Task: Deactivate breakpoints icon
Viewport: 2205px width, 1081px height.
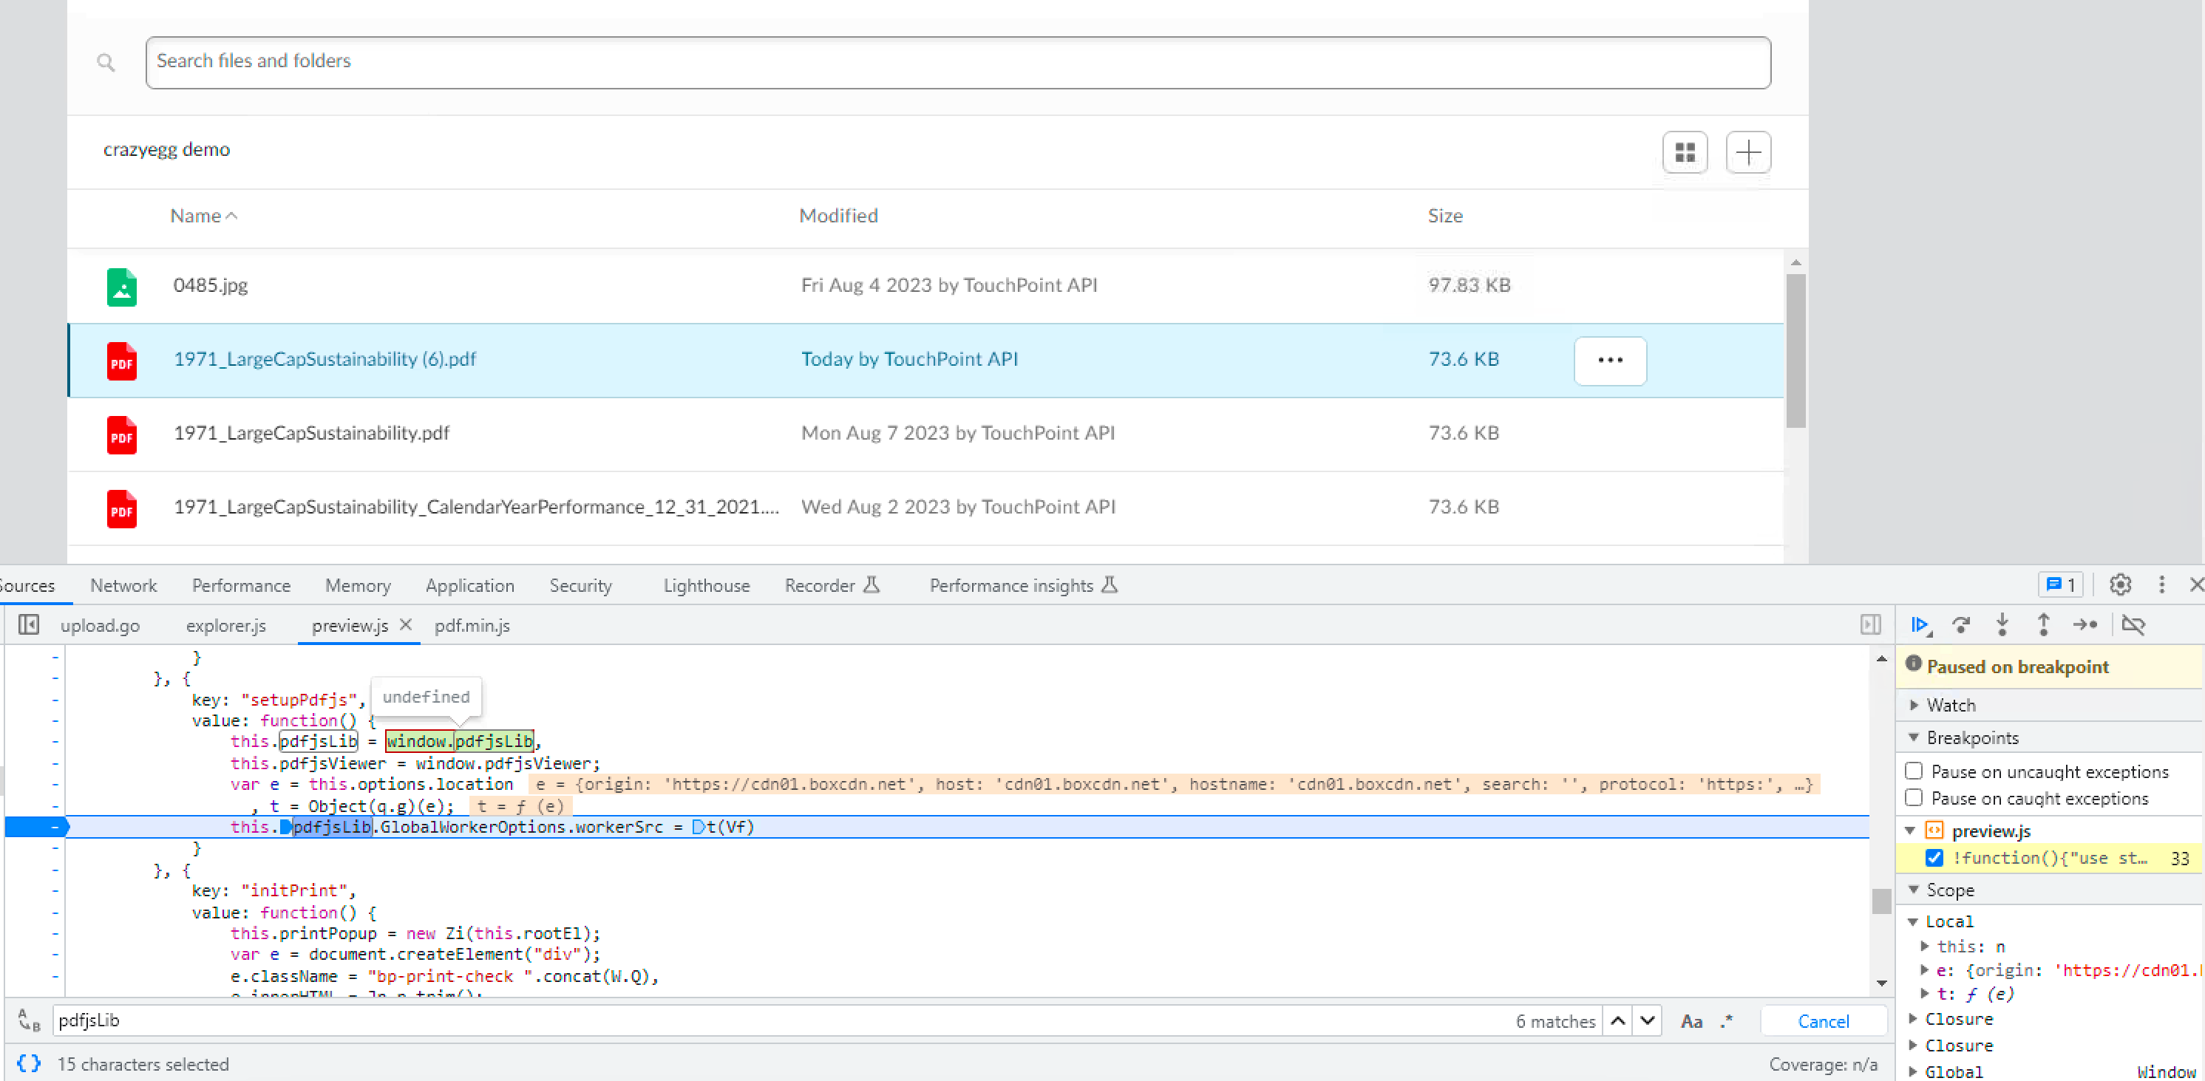Action: tap(2133, 625)
